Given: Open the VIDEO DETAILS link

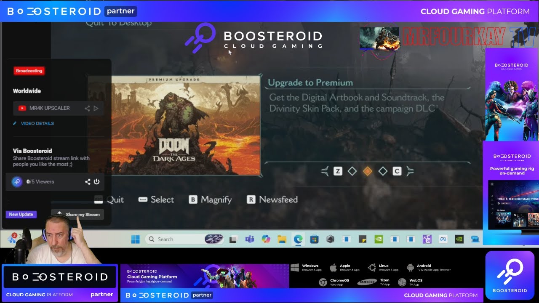Looking at the screenshot, I should click(x=37, y=123).
